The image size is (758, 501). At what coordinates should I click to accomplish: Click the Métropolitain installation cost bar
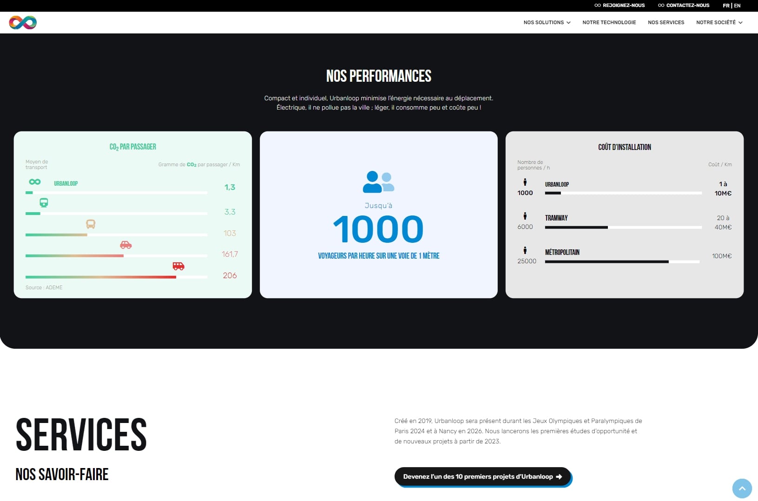tap(622, 262)
